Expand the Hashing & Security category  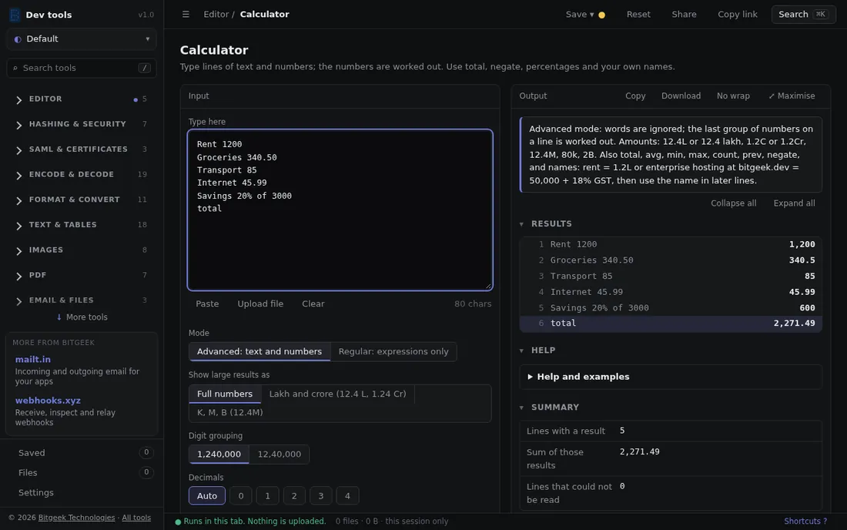pyautogui.click(x=81, y=124)
